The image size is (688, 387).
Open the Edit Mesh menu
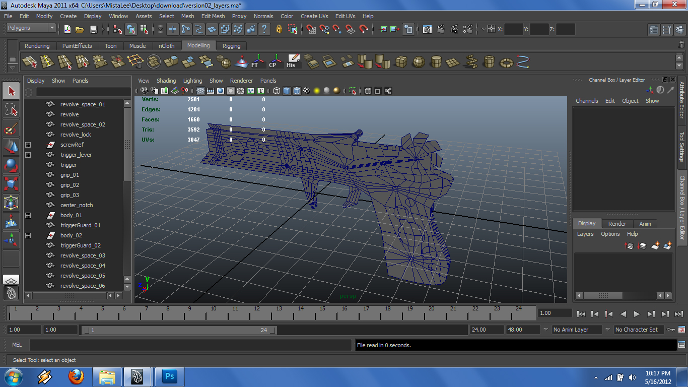coord(213,16)
